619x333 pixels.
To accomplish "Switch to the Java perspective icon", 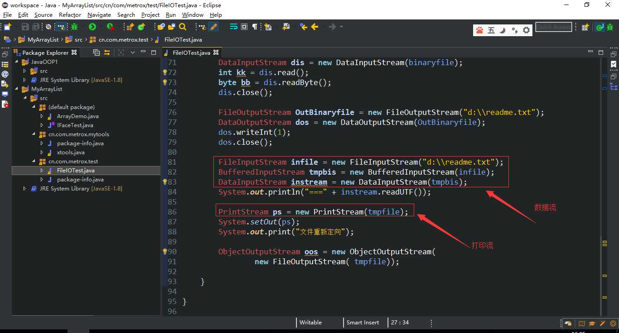I will point(600,28).
